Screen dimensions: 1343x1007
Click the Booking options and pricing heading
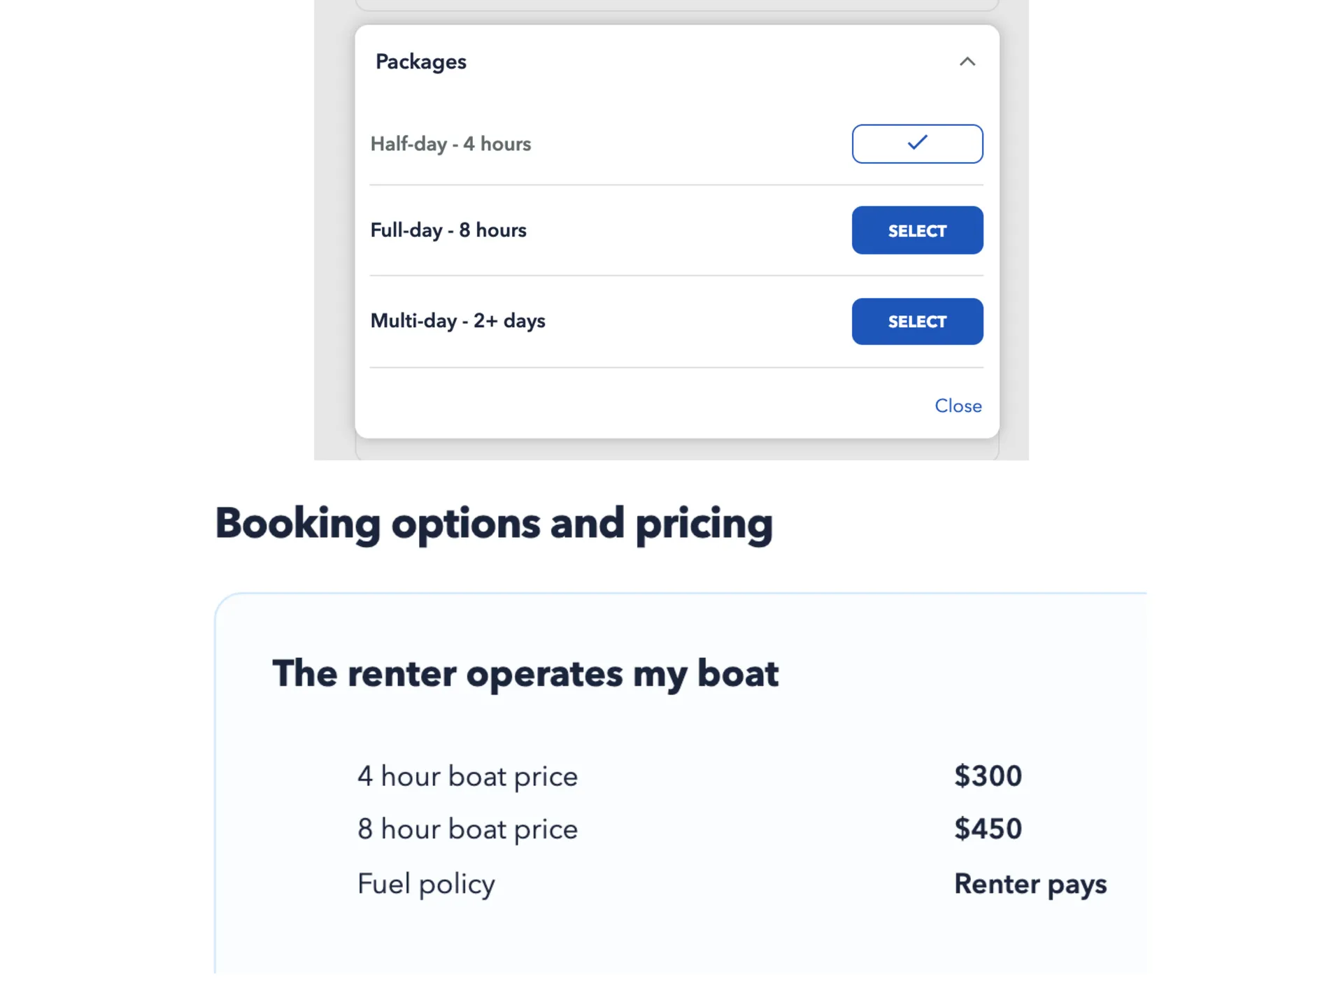coord(494,524)
